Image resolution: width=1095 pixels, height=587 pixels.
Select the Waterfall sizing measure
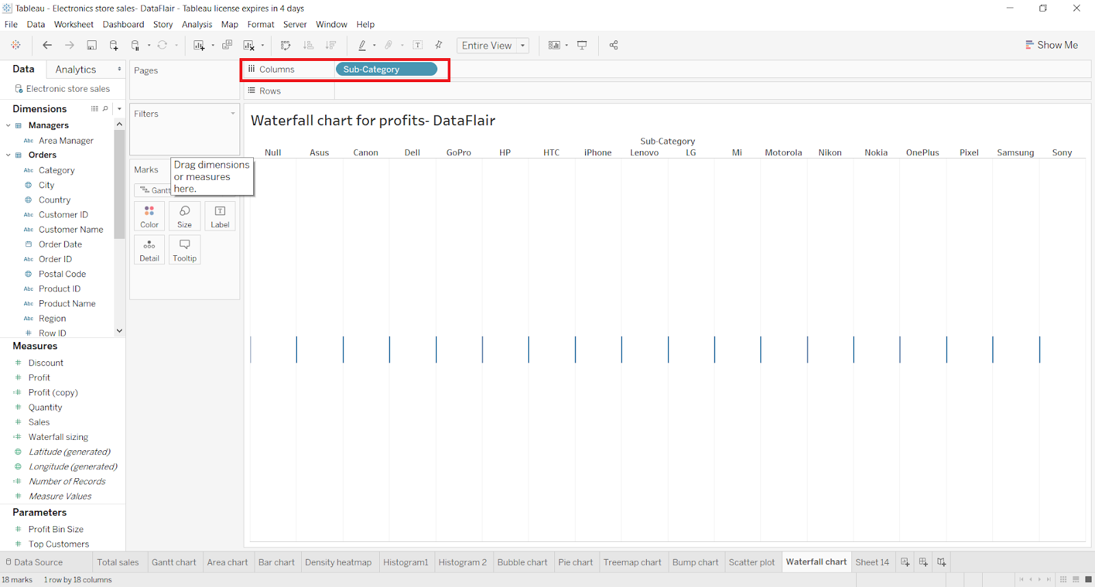58,437
